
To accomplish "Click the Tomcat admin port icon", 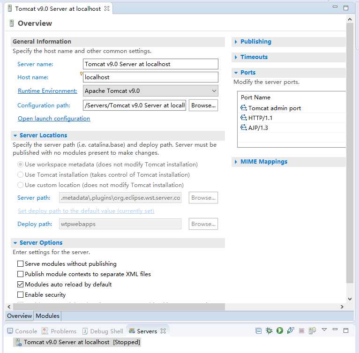I will pyautogui.click(x=244, y=108).
